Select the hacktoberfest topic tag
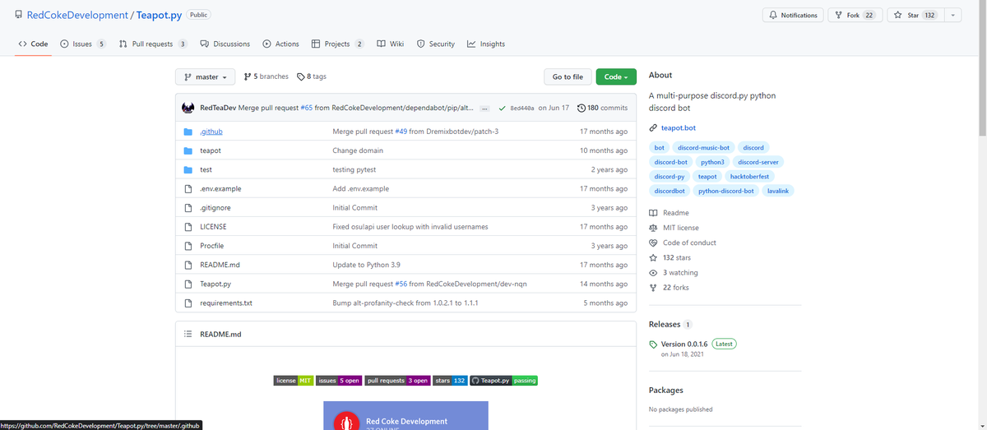 pos(748,177)
